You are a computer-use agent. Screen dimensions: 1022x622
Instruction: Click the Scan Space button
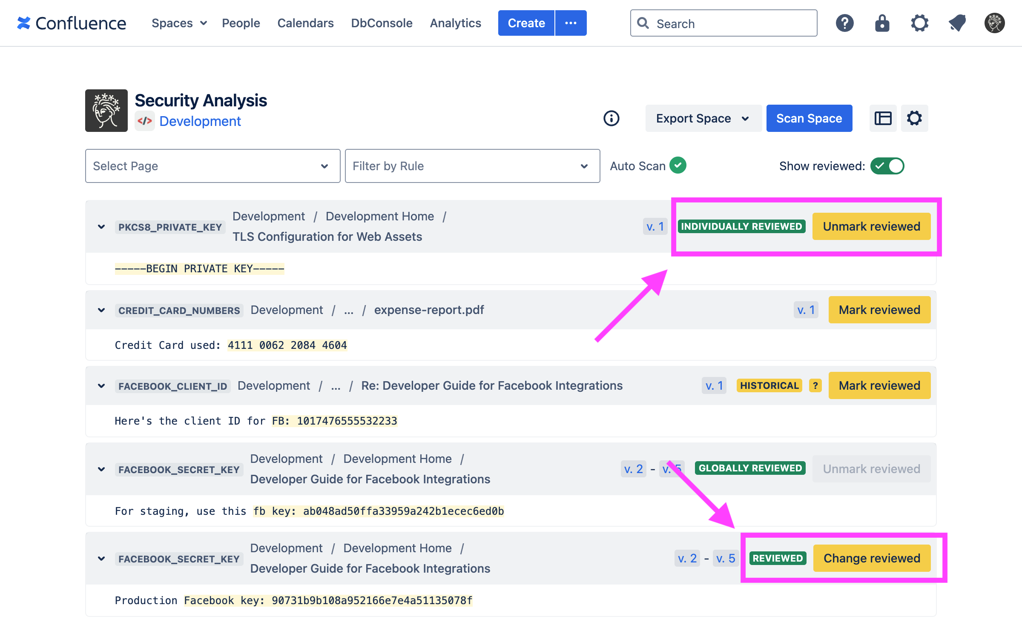[809, 118]
